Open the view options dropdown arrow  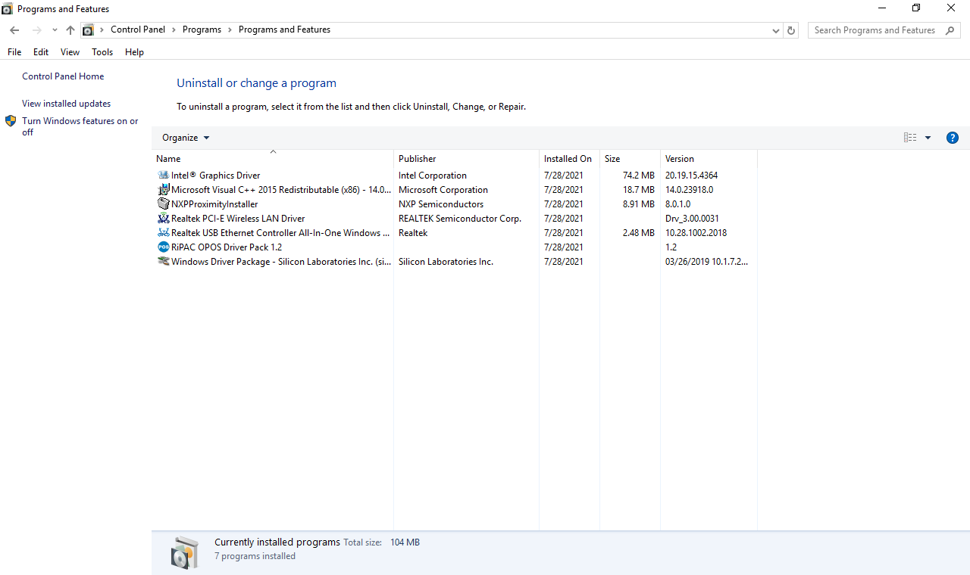click(x=928, y=138)
